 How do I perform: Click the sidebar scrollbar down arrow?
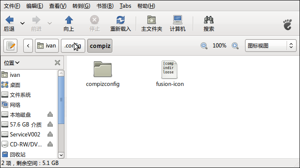click(61, 155)
